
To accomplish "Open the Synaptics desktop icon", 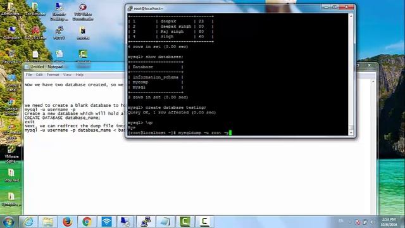I will 11,199.
